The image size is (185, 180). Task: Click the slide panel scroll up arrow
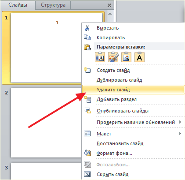coord(110,14)
